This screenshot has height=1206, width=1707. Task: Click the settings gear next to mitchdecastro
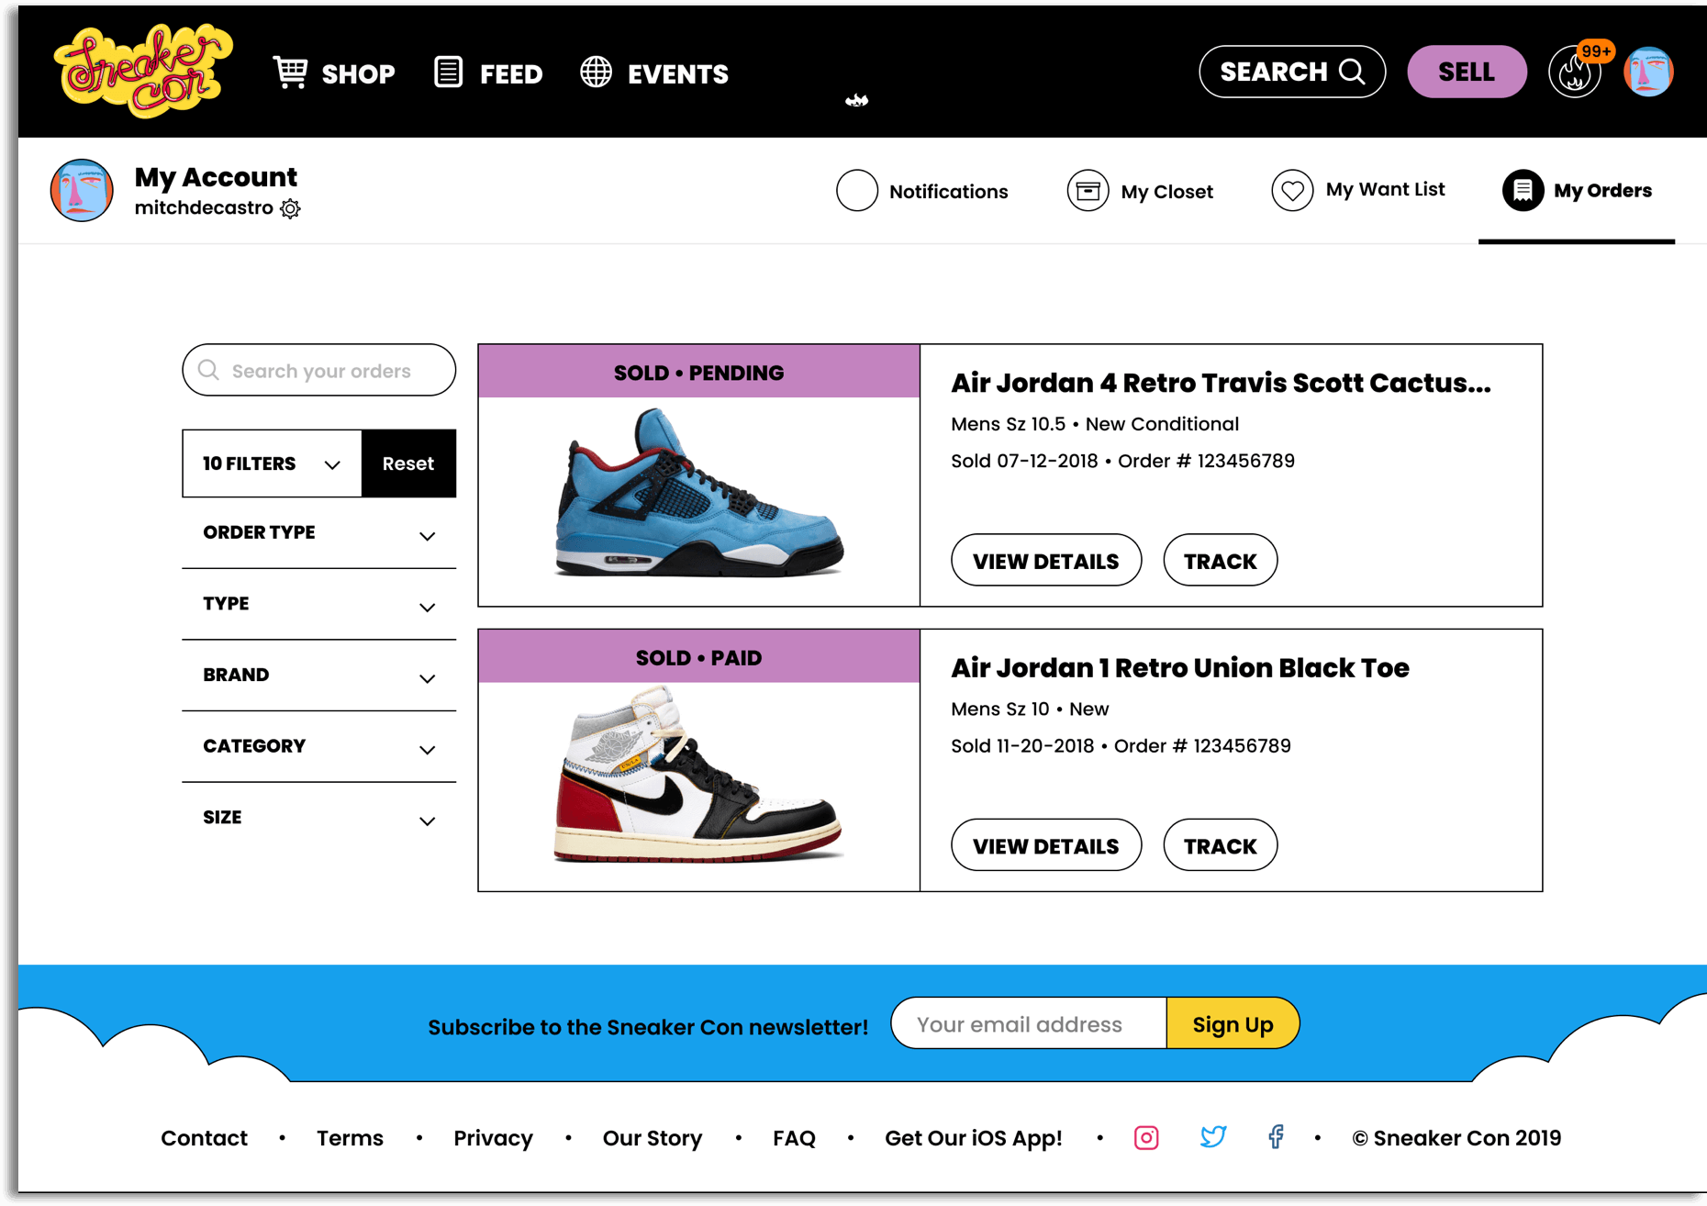[291, 209]
